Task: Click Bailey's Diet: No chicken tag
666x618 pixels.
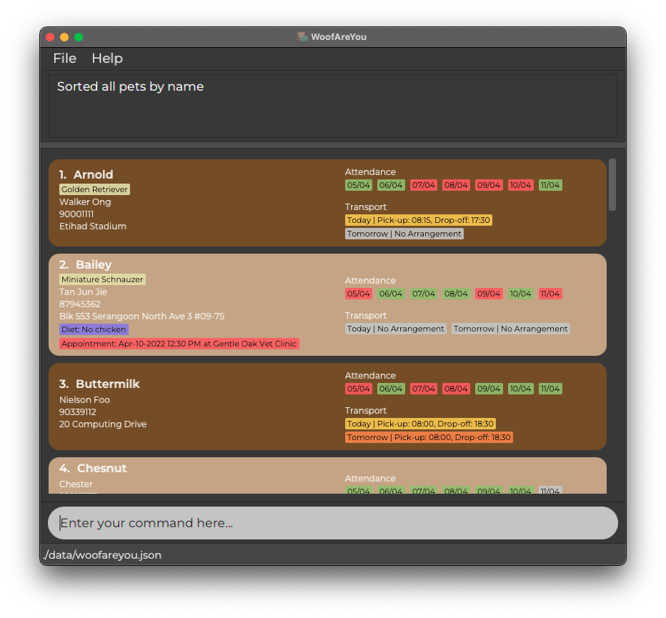Action: click(x=94, y=329)
